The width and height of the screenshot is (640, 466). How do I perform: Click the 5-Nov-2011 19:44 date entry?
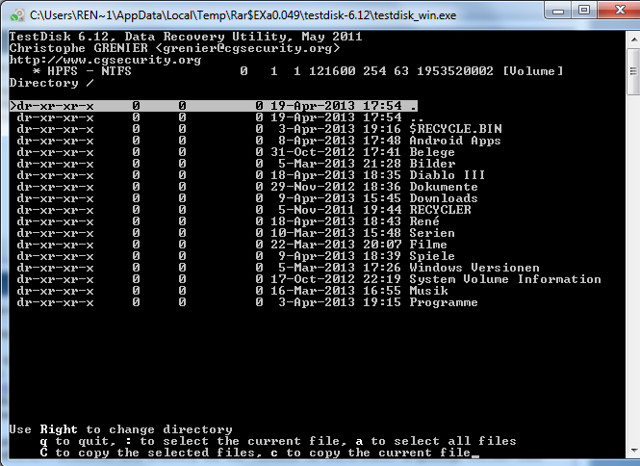coord(340,210)
